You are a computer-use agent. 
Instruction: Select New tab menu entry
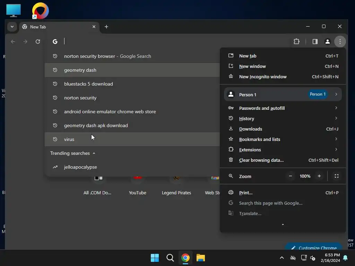coord(283,56)
